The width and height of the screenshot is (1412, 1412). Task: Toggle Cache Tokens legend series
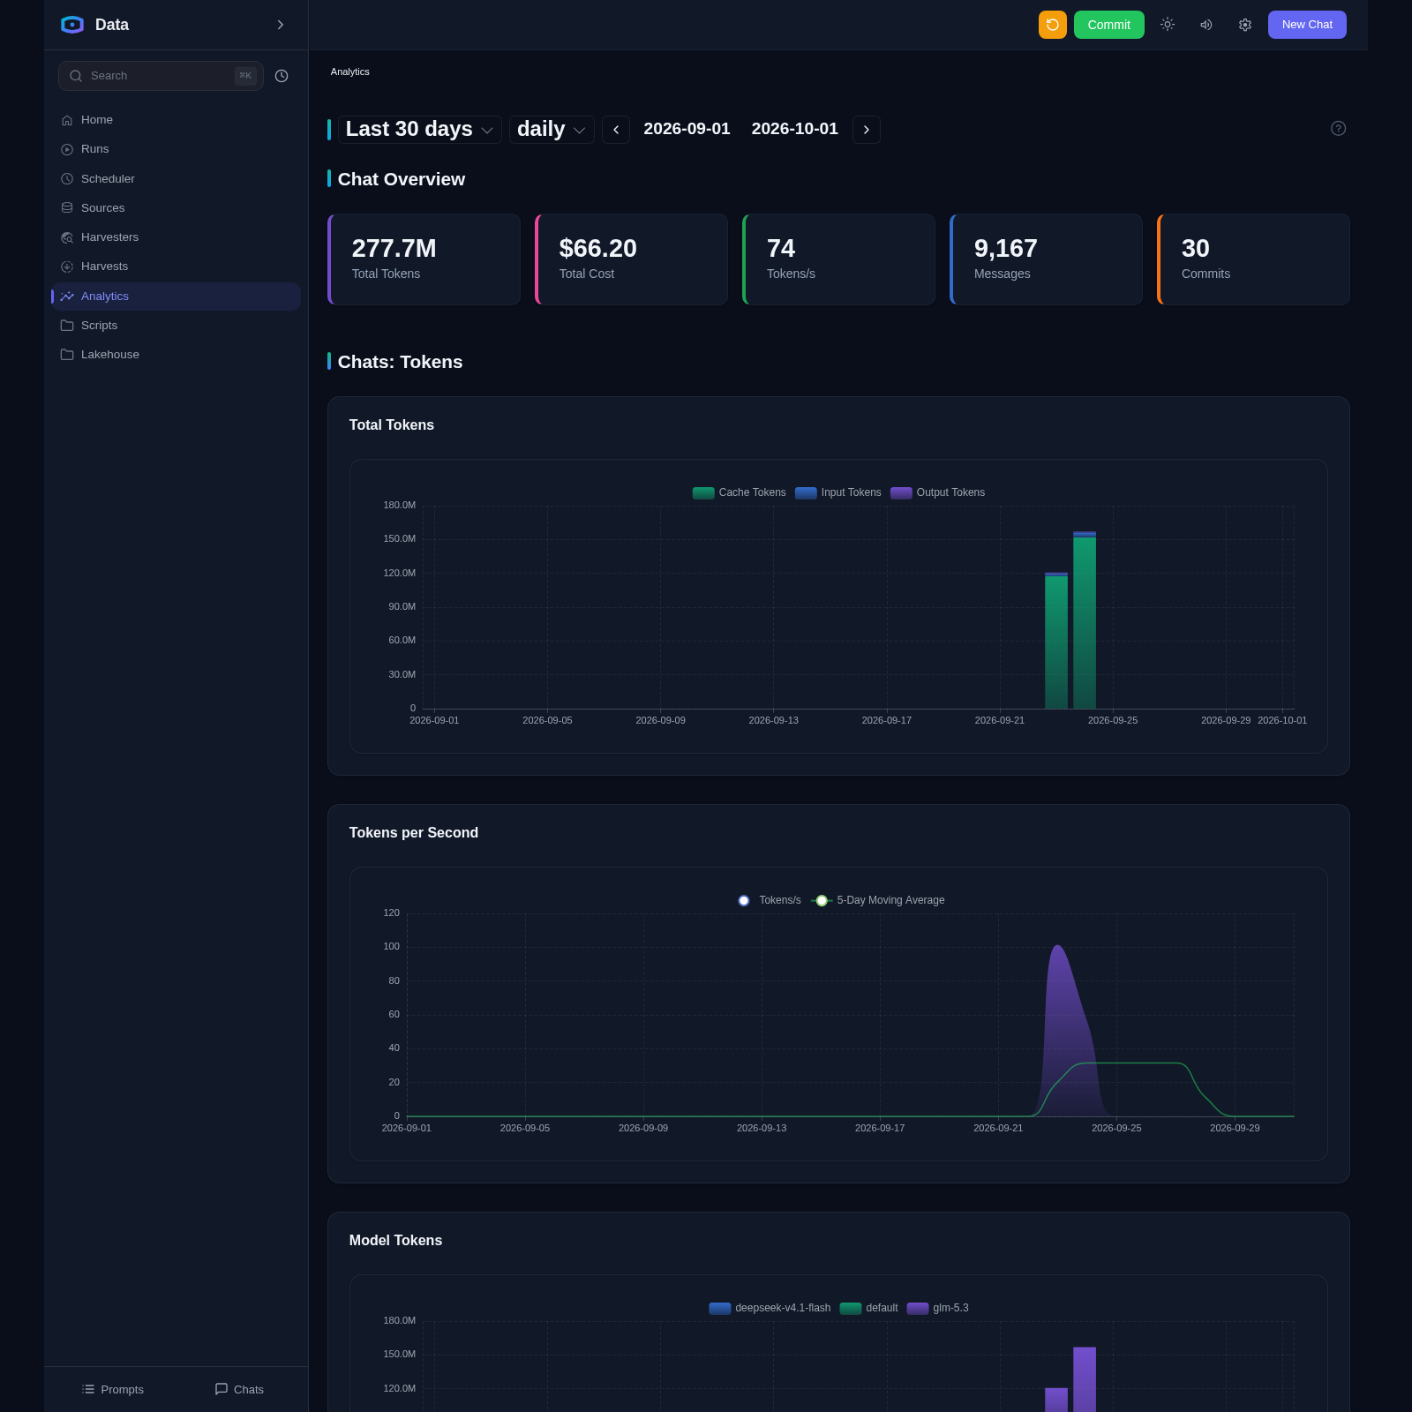coord(739,492)
